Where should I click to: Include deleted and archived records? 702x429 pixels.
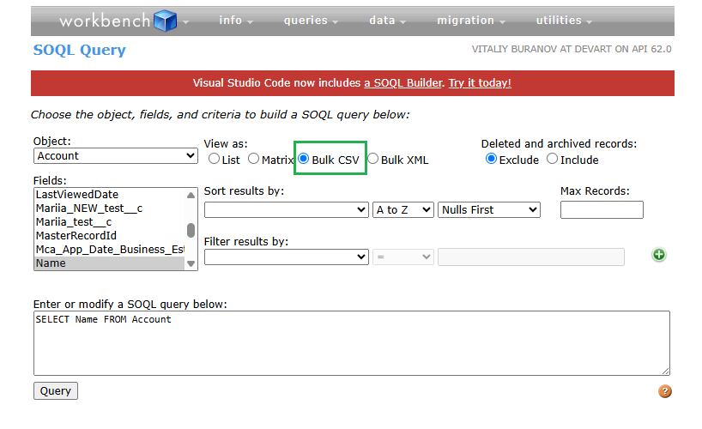553,159
